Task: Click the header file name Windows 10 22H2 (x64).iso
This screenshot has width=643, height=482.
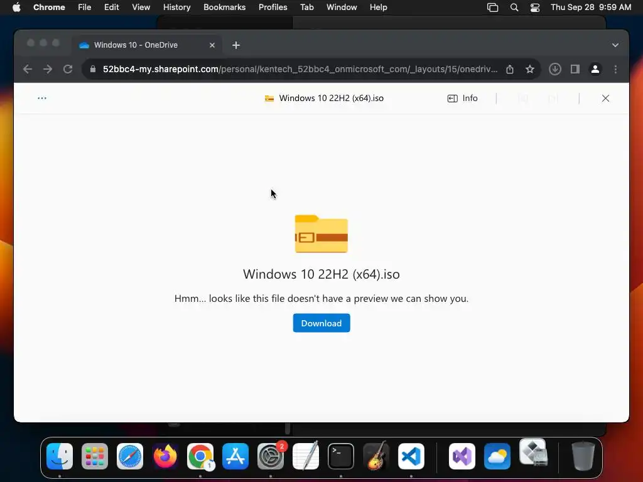Action: coord(332,99)
